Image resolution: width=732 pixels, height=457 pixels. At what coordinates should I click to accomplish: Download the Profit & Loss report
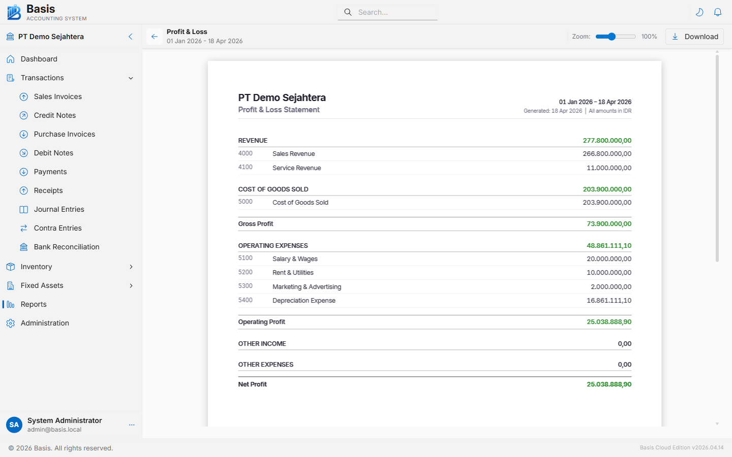coord(694,37)
